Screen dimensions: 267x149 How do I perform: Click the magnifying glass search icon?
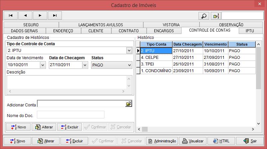[203, 16]
